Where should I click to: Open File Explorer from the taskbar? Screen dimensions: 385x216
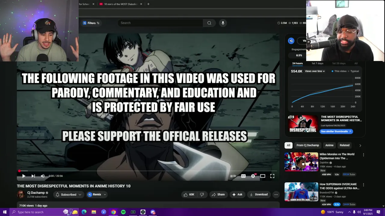[x=94, y=212]
